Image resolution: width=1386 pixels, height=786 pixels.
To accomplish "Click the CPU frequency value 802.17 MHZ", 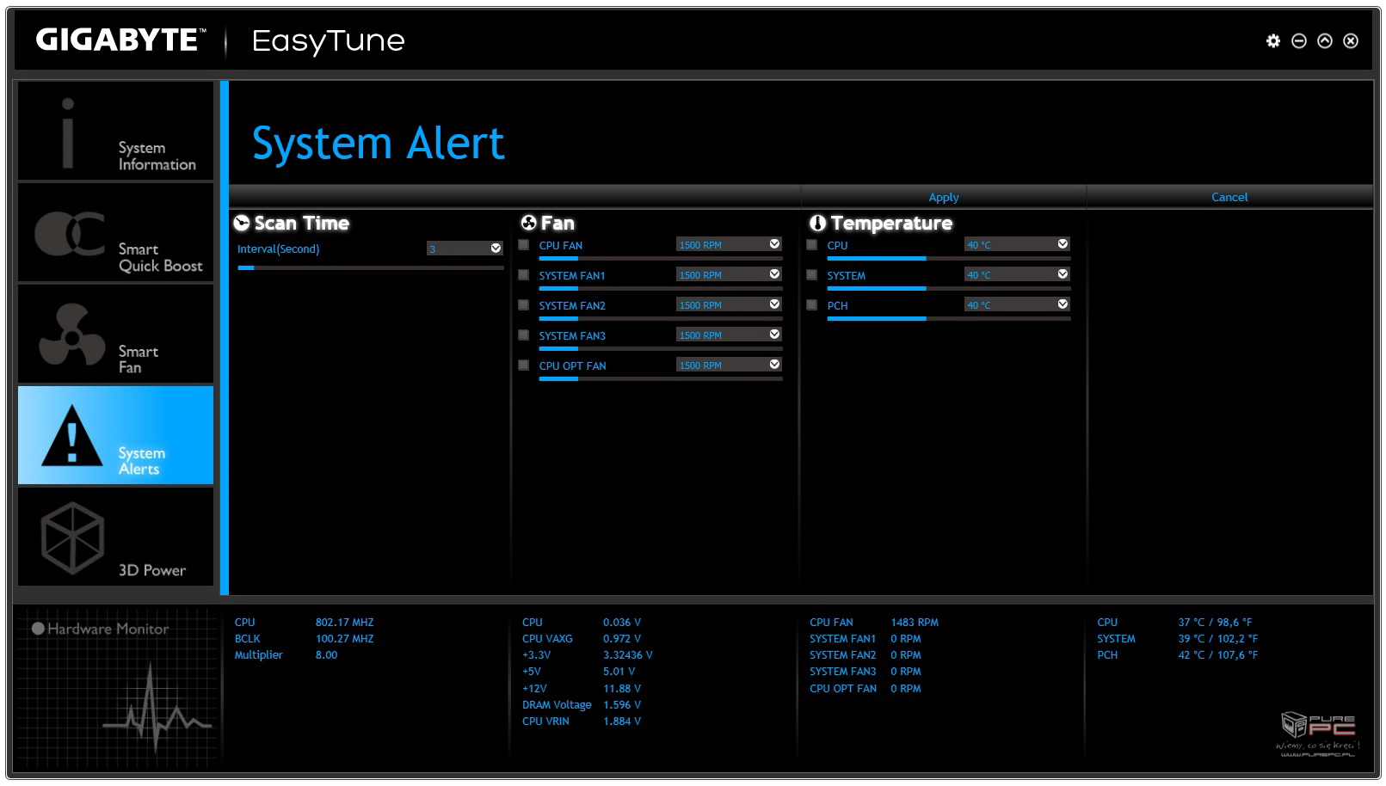I will coord(344,622).
